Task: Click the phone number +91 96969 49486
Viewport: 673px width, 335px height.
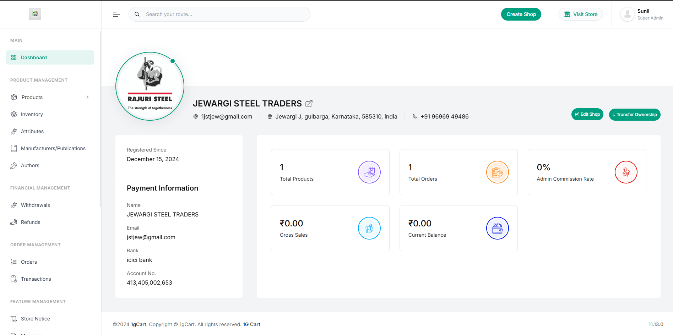Action: coord(445,116)
